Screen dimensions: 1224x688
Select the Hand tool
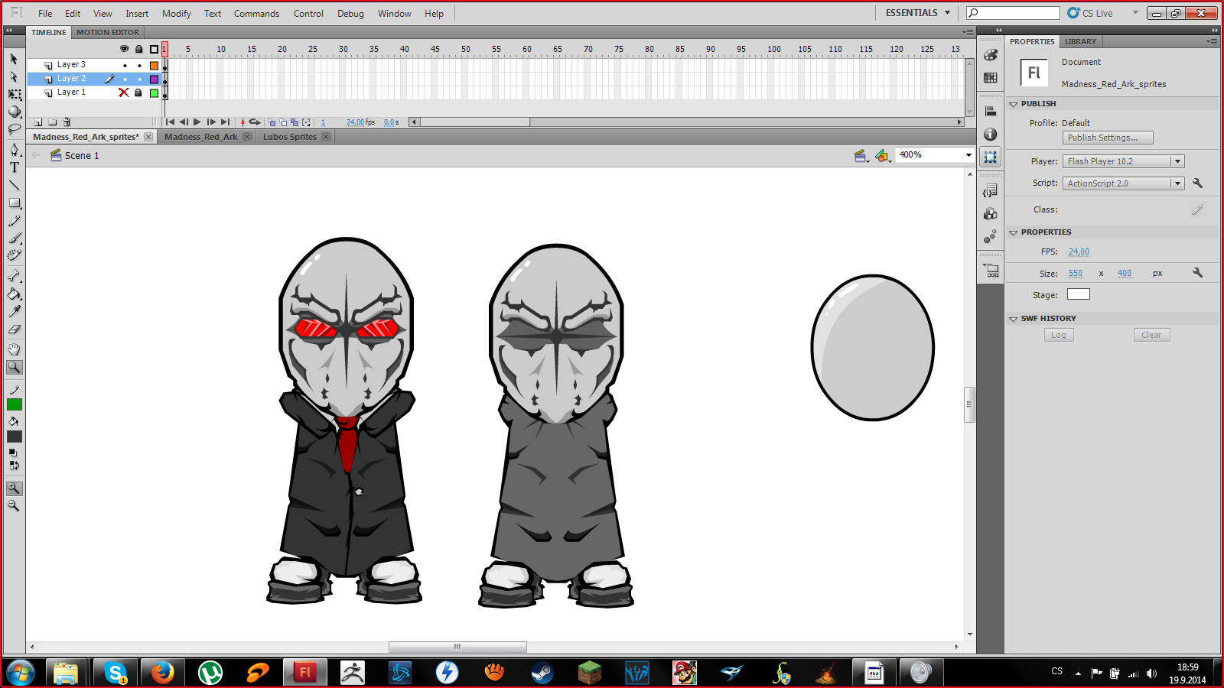[x=15, y=349]
